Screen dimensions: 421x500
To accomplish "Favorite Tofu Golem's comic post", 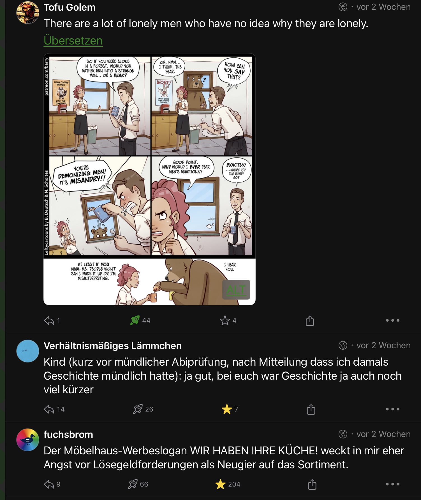I will [225, 321].
